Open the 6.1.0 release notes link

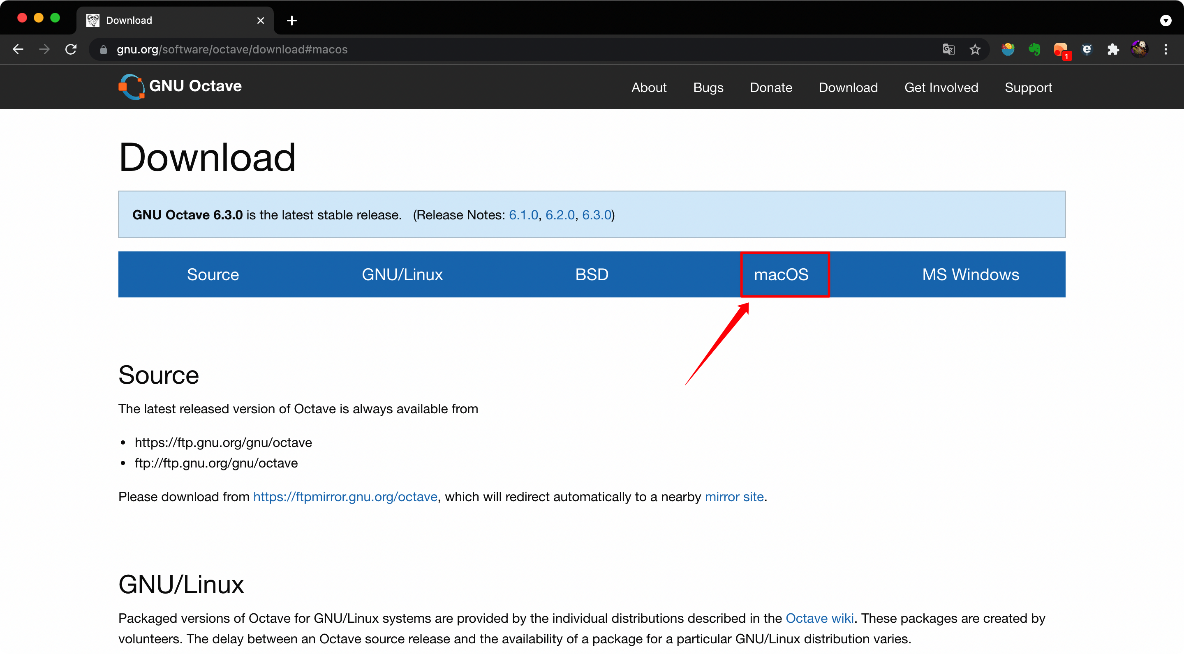point(523,214)
